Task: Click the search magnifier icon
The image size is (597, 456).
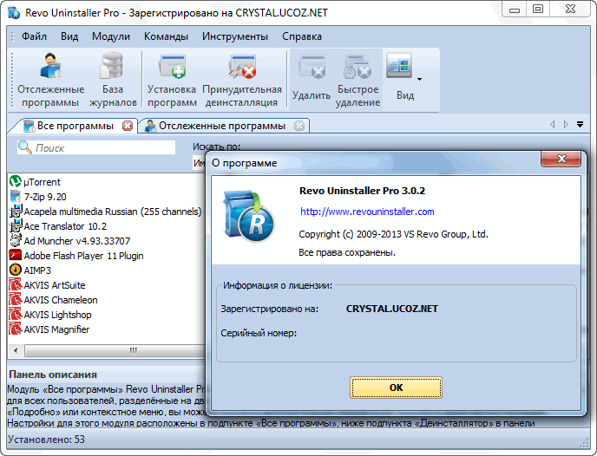Action: tap(25, 147)
